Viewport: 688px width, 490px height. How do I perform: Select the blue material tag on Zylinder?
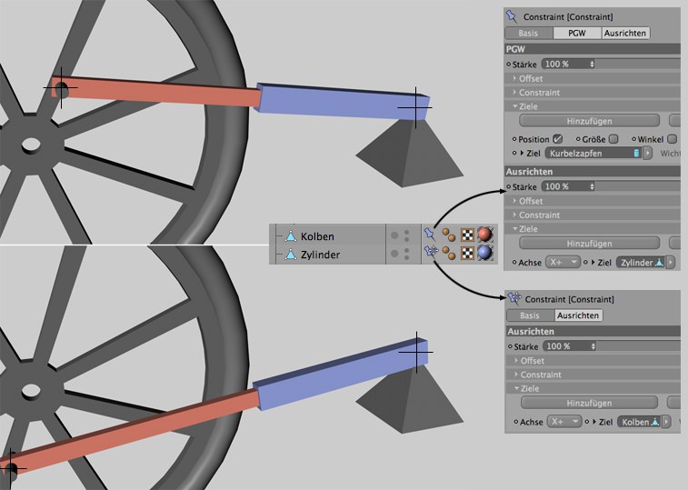point(485,255)
